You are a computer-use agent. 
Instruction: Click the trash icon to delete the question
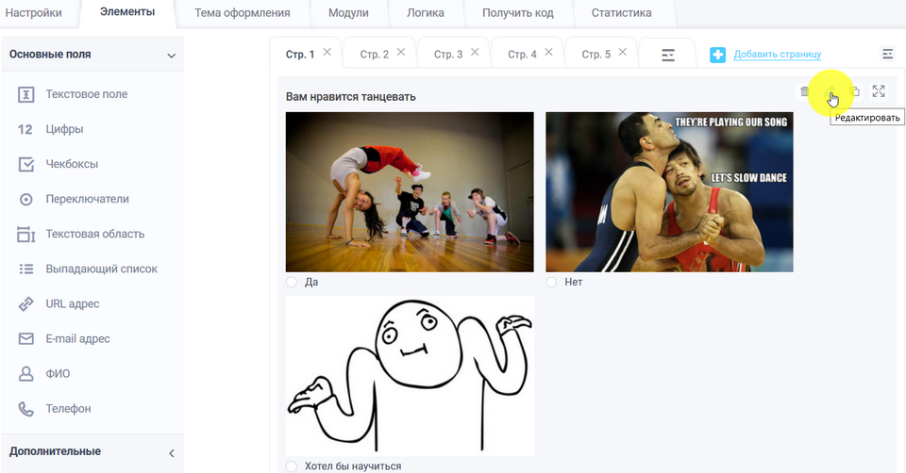pos(804,91)
